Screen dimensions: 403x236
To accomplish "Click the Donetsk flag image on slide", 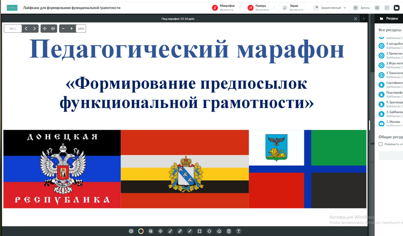I will pos(62,169).
